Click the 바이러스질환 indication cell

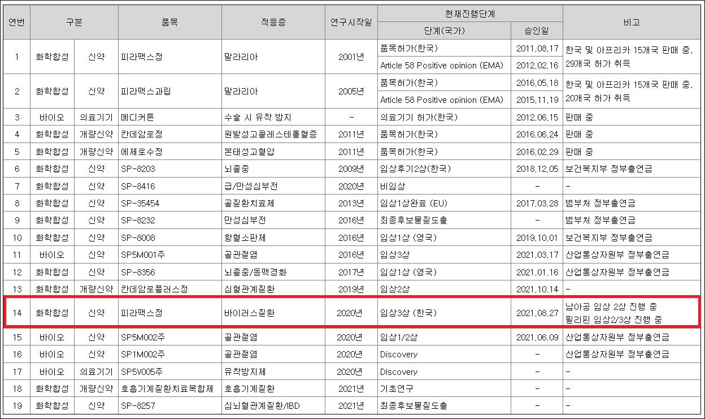273,312
